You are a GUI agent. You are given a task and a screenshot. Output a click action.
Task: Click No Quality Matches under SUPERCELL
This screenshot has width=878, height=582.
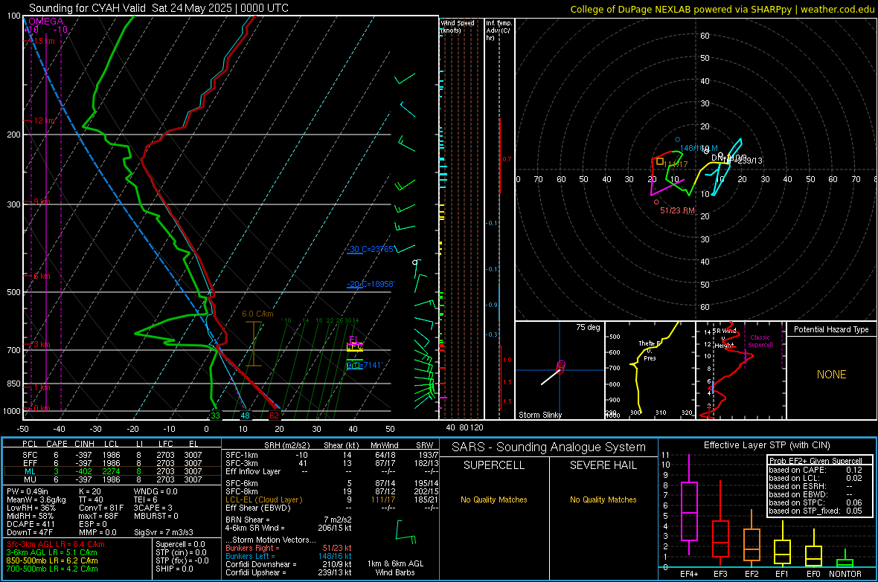[494, 499]
